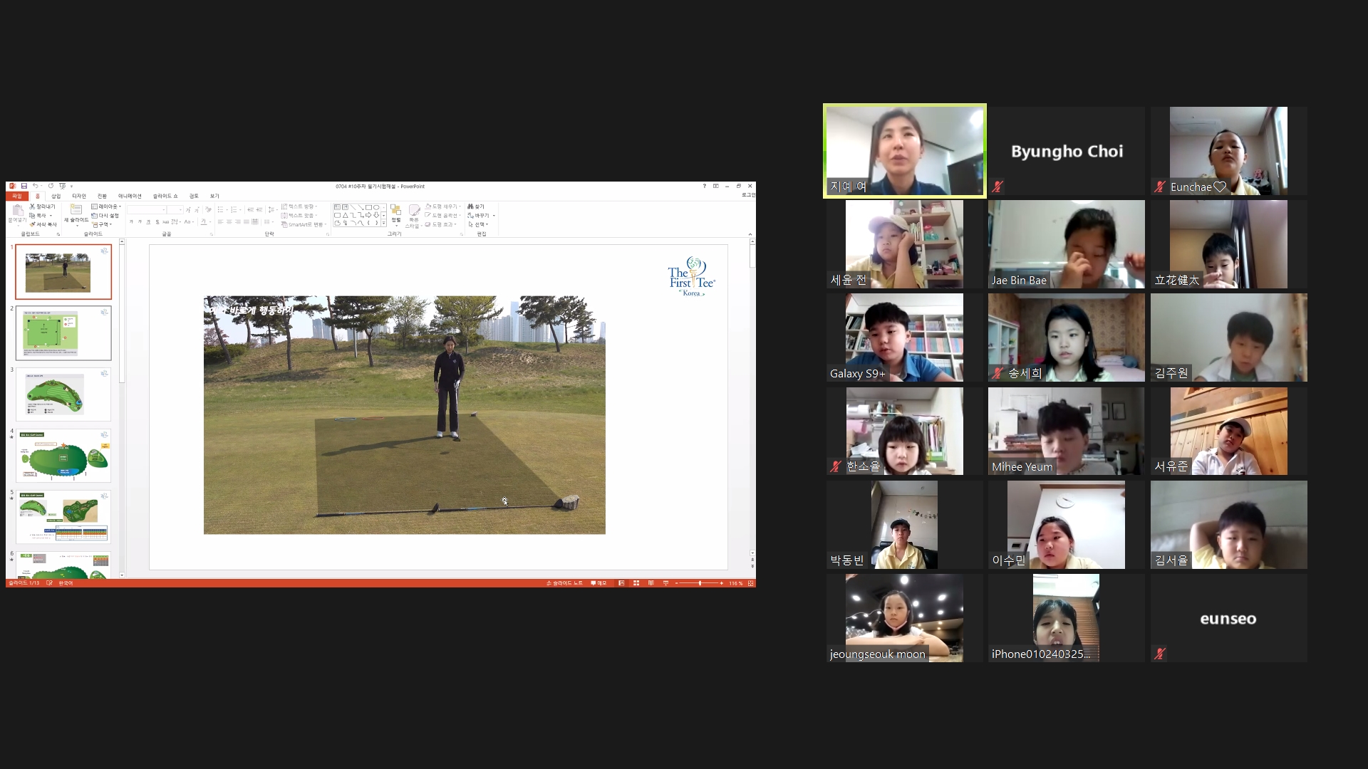Start Slide Show from status bar icon
The width and height of the screenshot is (1368, 769).
tap(665, 583)
